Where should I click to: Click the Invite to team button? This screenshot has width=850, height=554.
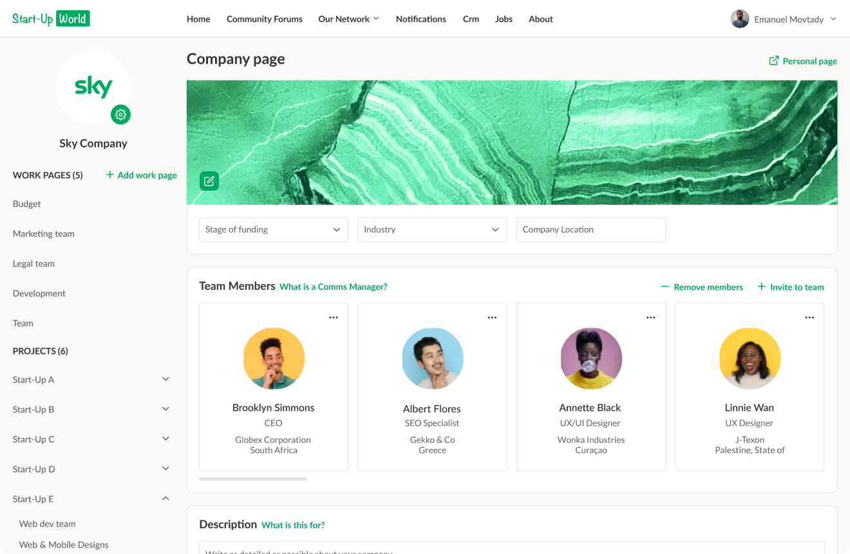pos(791,287)
